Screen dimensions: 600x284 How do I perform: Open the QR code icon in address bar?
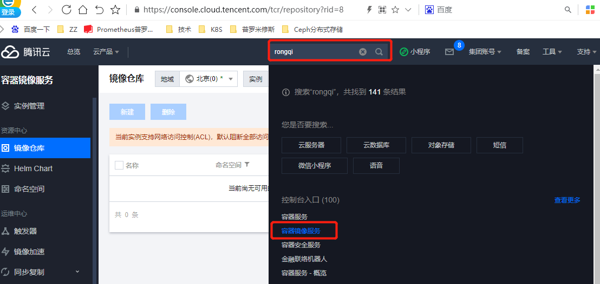[382, 10]
